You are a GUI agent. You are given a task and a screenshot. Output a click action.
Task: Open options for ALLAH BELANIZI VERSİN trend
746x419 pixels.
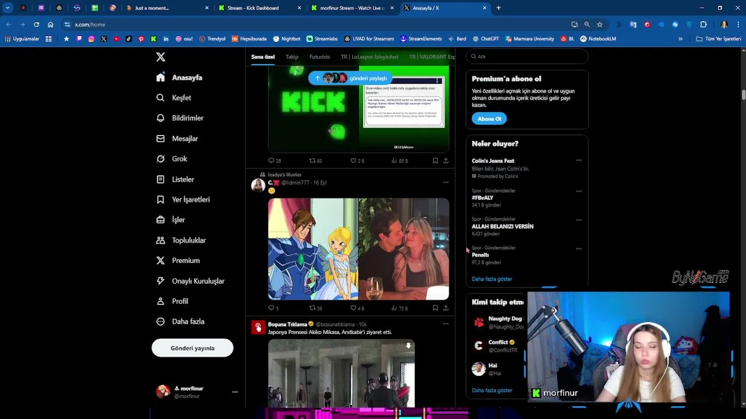579,220
